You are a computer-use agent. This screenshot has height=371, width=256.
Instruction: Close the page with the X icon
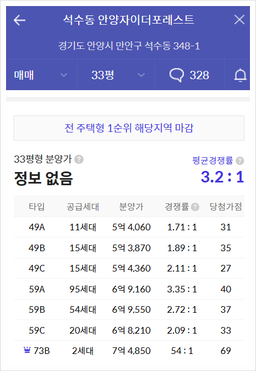point(239,20)
